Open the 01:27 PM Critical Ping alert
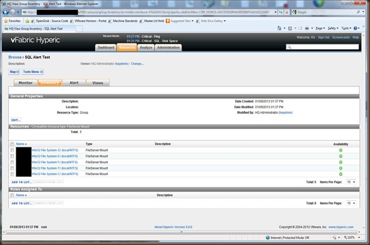Viewport: 370px width, 245px height. (143, 37)
